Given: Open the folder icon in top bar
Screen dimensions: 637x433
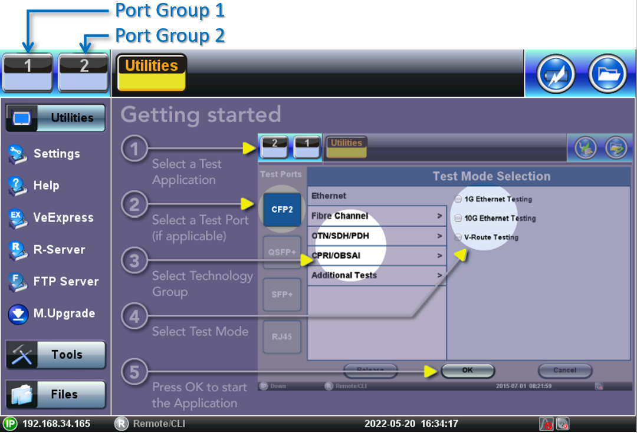Looking at the screenshot, I should click(607, 74).
